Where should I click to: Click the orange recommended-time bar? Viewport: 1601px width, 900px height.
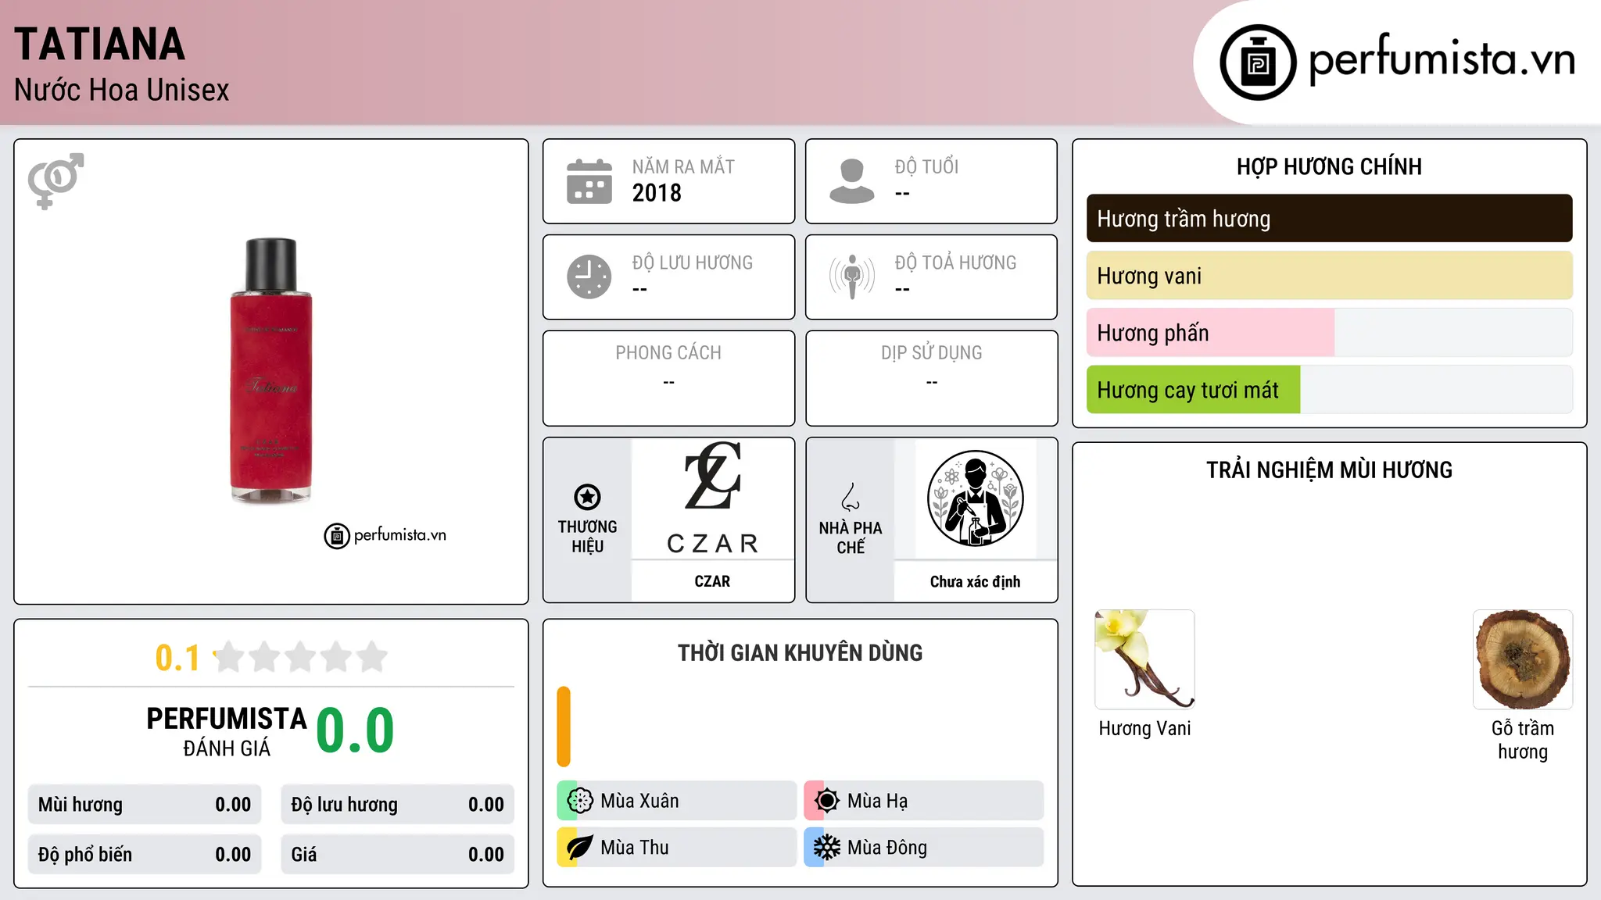564,727
